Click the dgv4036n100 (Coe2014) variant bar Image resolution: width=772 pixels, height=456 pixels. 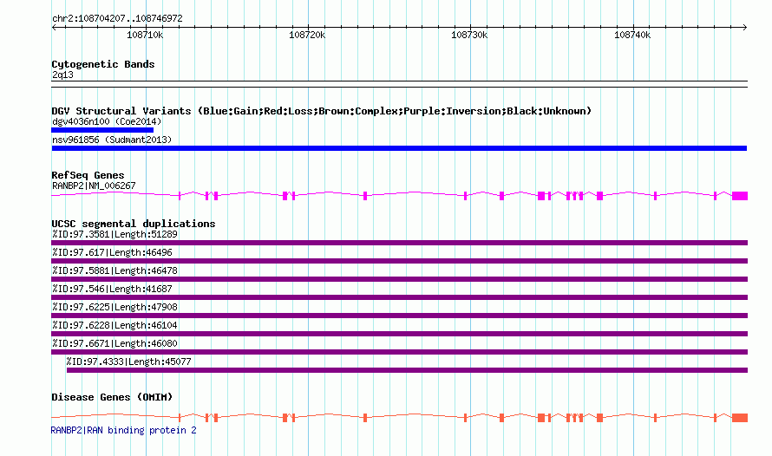[102, 130]
